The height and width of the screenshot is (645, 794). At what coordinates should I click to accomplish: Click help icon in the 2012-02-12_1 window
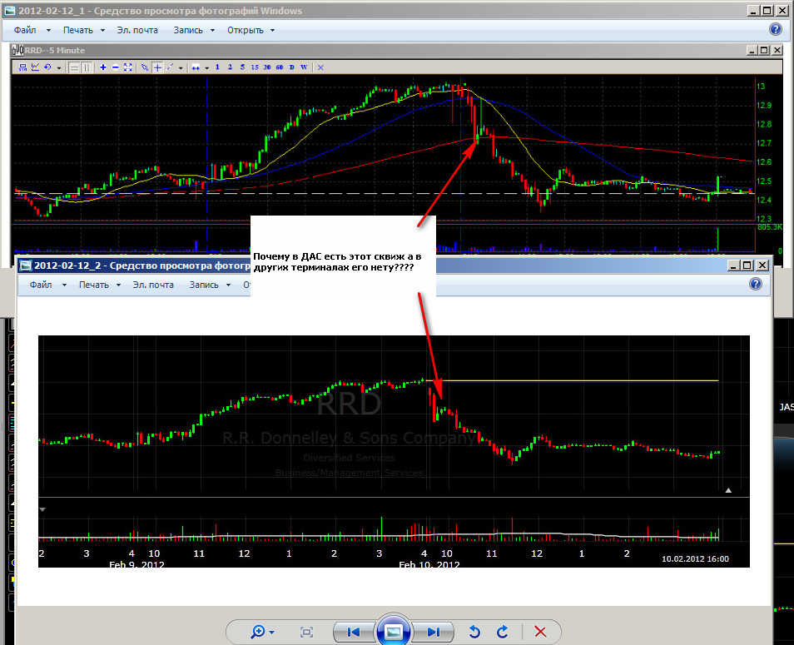(775, 29)
